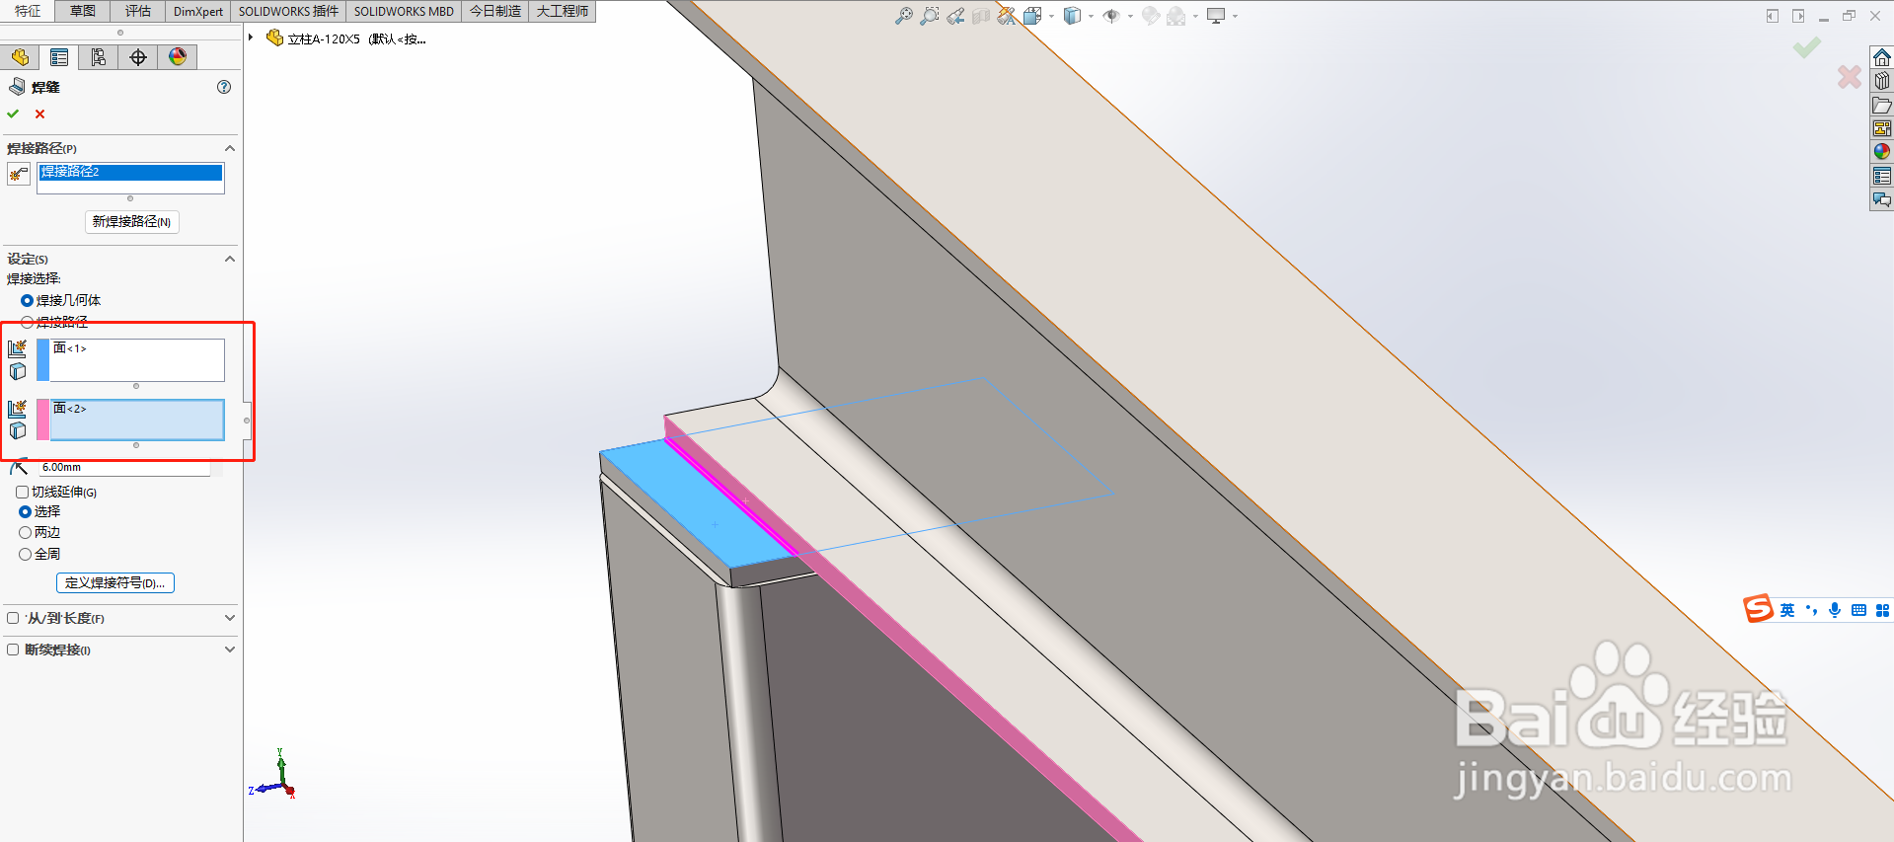1894x842 pixels.
Task: Select the 选择 radio option
Action: coord(26,511)
